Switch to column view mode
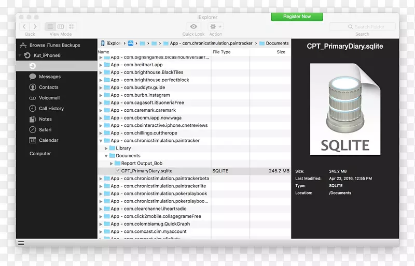 [x=61, y=26]
